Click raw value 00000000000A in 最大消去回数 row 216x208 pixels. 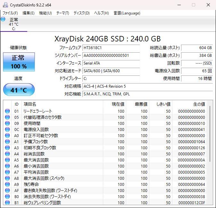pos(191,160)
